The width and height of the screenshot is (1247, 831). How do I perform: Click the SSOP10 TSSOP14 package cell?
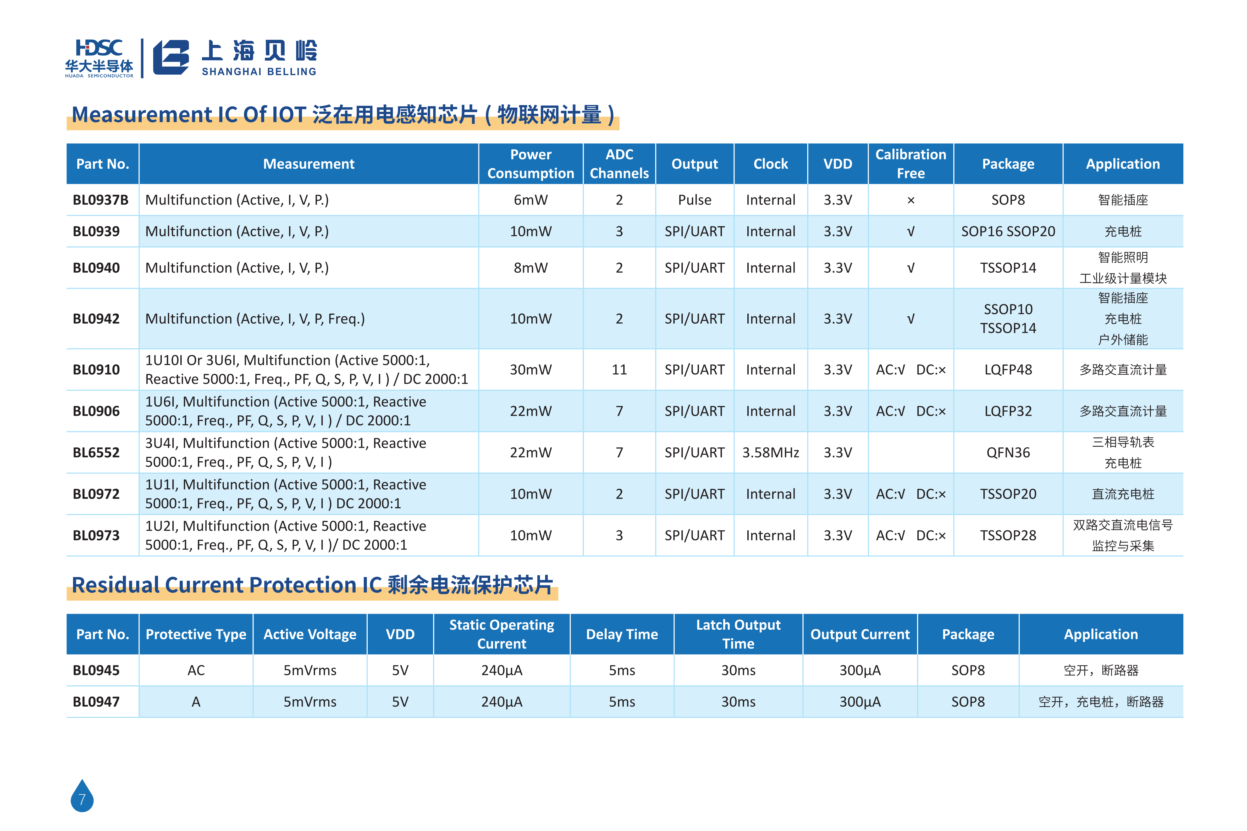click(1008, 319)
